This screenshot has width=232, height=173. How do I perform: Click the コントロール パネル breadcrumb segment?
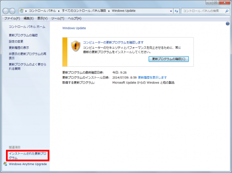coord(42,11)
